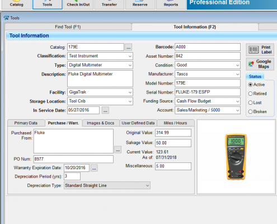Screen dimensions: 277x224
Task: Click the Print Label barcode button
Action: click(x=260, y=50)
